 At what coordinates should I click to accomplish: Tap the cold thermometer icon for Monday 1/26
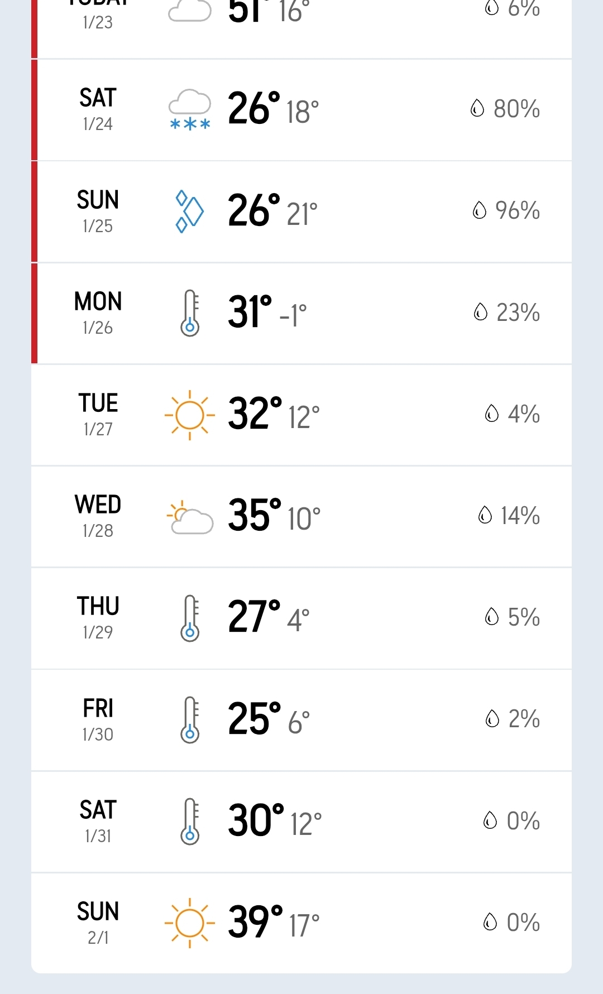point(190,313)
